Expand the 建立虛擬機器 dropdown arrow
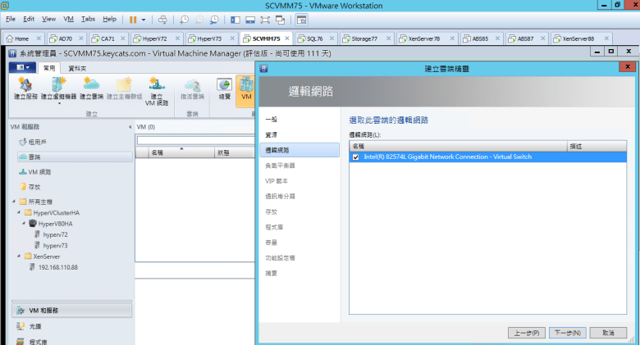Screen dimensions: 640x345 point(58,104)
